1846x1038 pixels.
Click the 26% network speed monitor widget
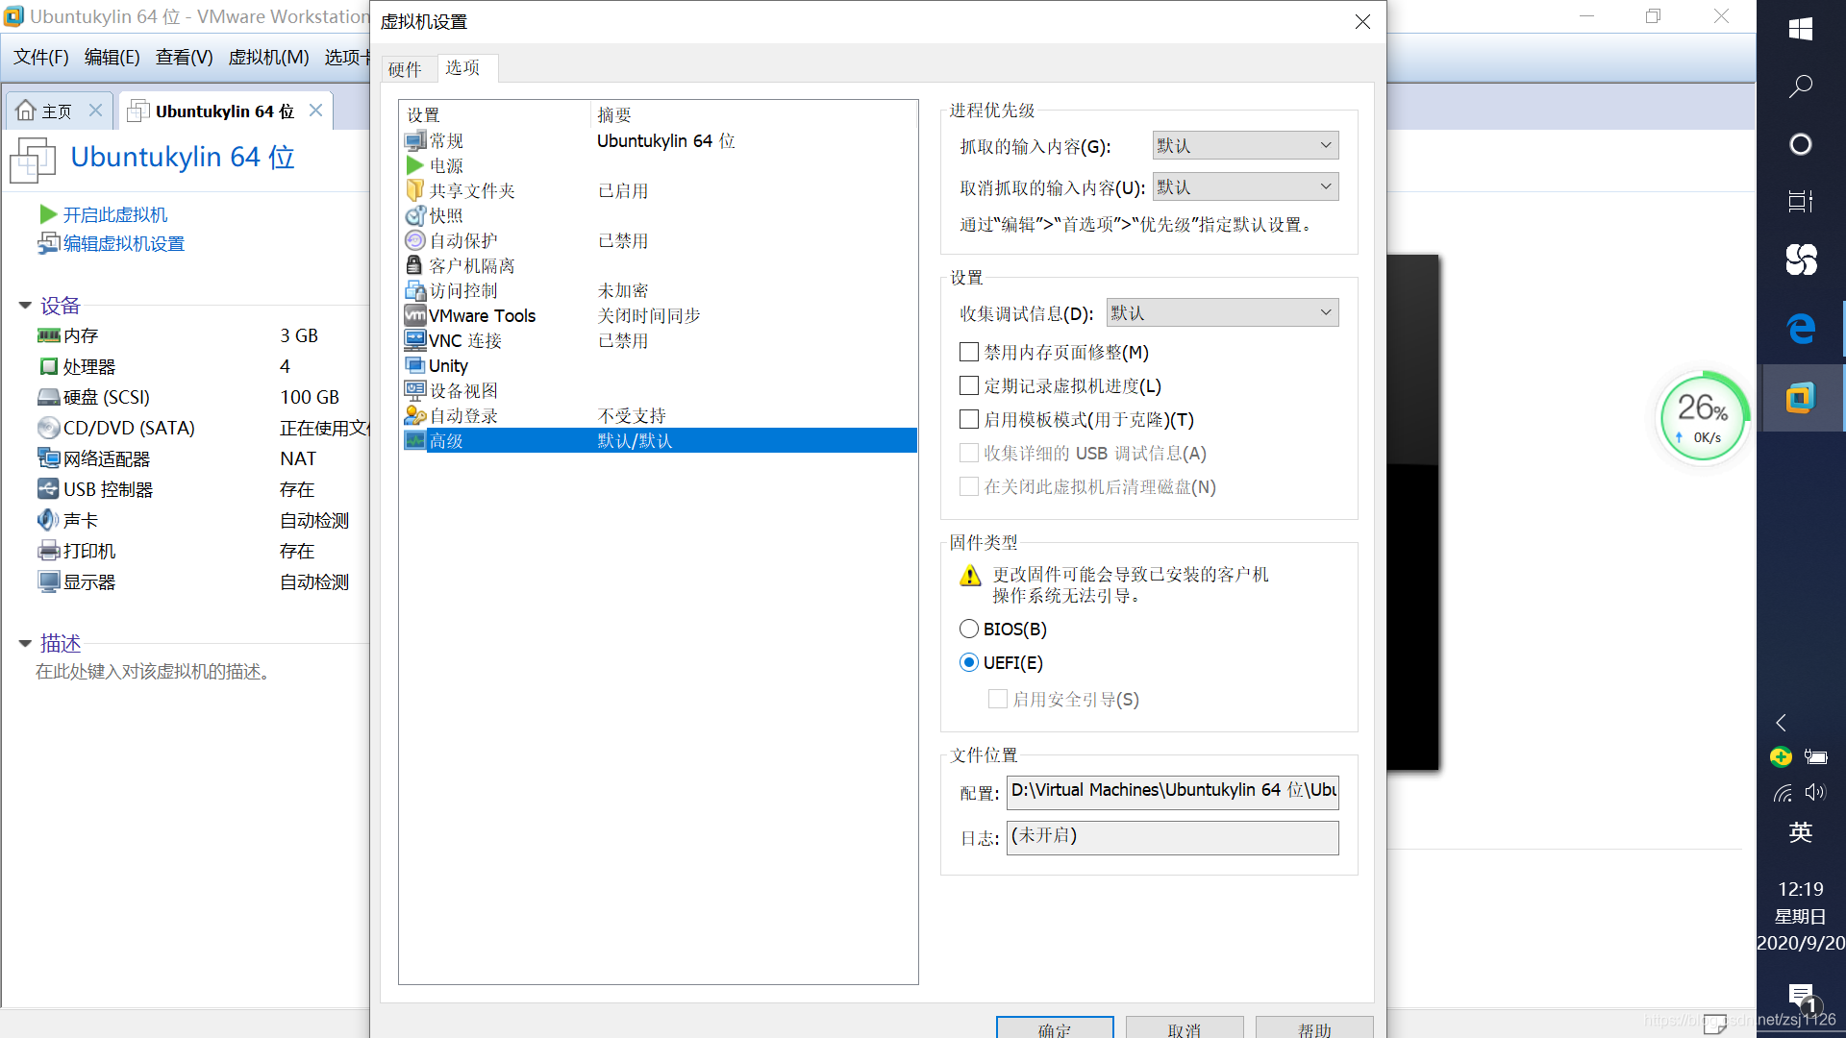point(1704,416)
